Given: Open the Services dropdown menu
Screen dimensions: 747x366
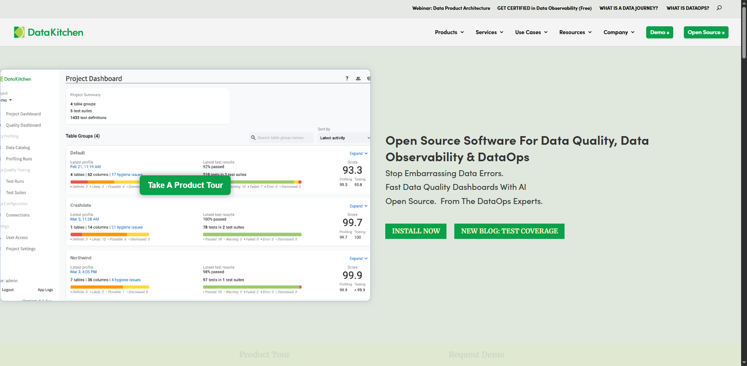Looking at the screenshot, I should (489, 32).
